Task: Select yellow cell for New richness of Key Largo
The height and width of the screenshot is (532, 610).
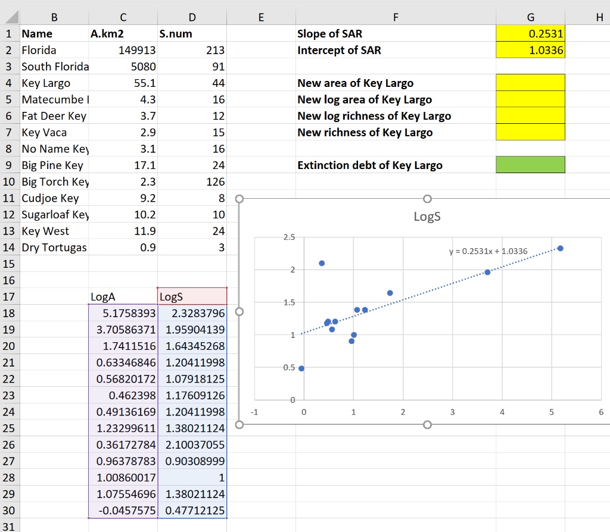Action: 530,132
